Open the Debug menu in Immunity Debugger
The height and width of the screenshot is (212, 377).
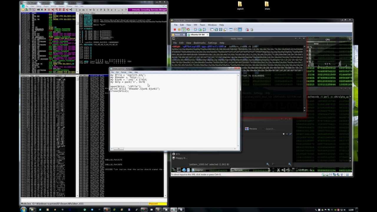tap(39, 6)
